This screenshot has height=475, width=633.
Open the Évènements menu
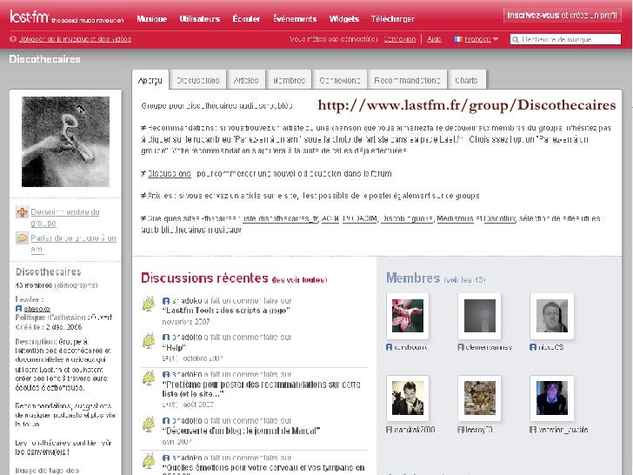pos(295,19)
